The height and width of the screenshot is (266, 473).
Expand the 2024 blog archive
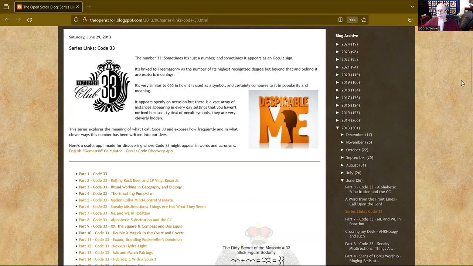pos(338,44)
